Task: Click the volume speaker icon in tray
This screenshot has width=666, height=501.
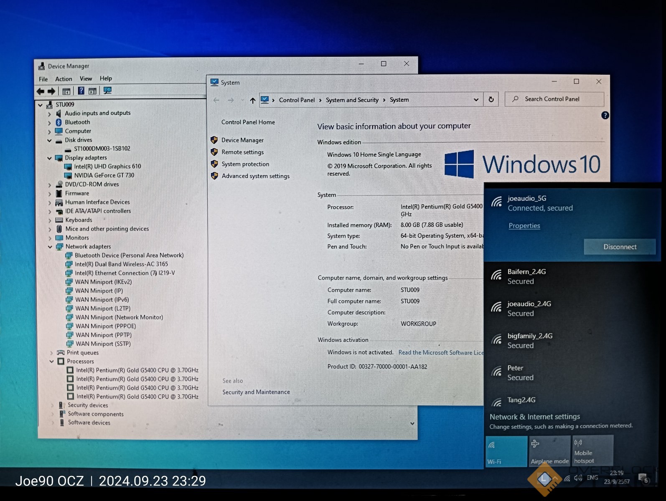Action: click(x=578, y=478)
